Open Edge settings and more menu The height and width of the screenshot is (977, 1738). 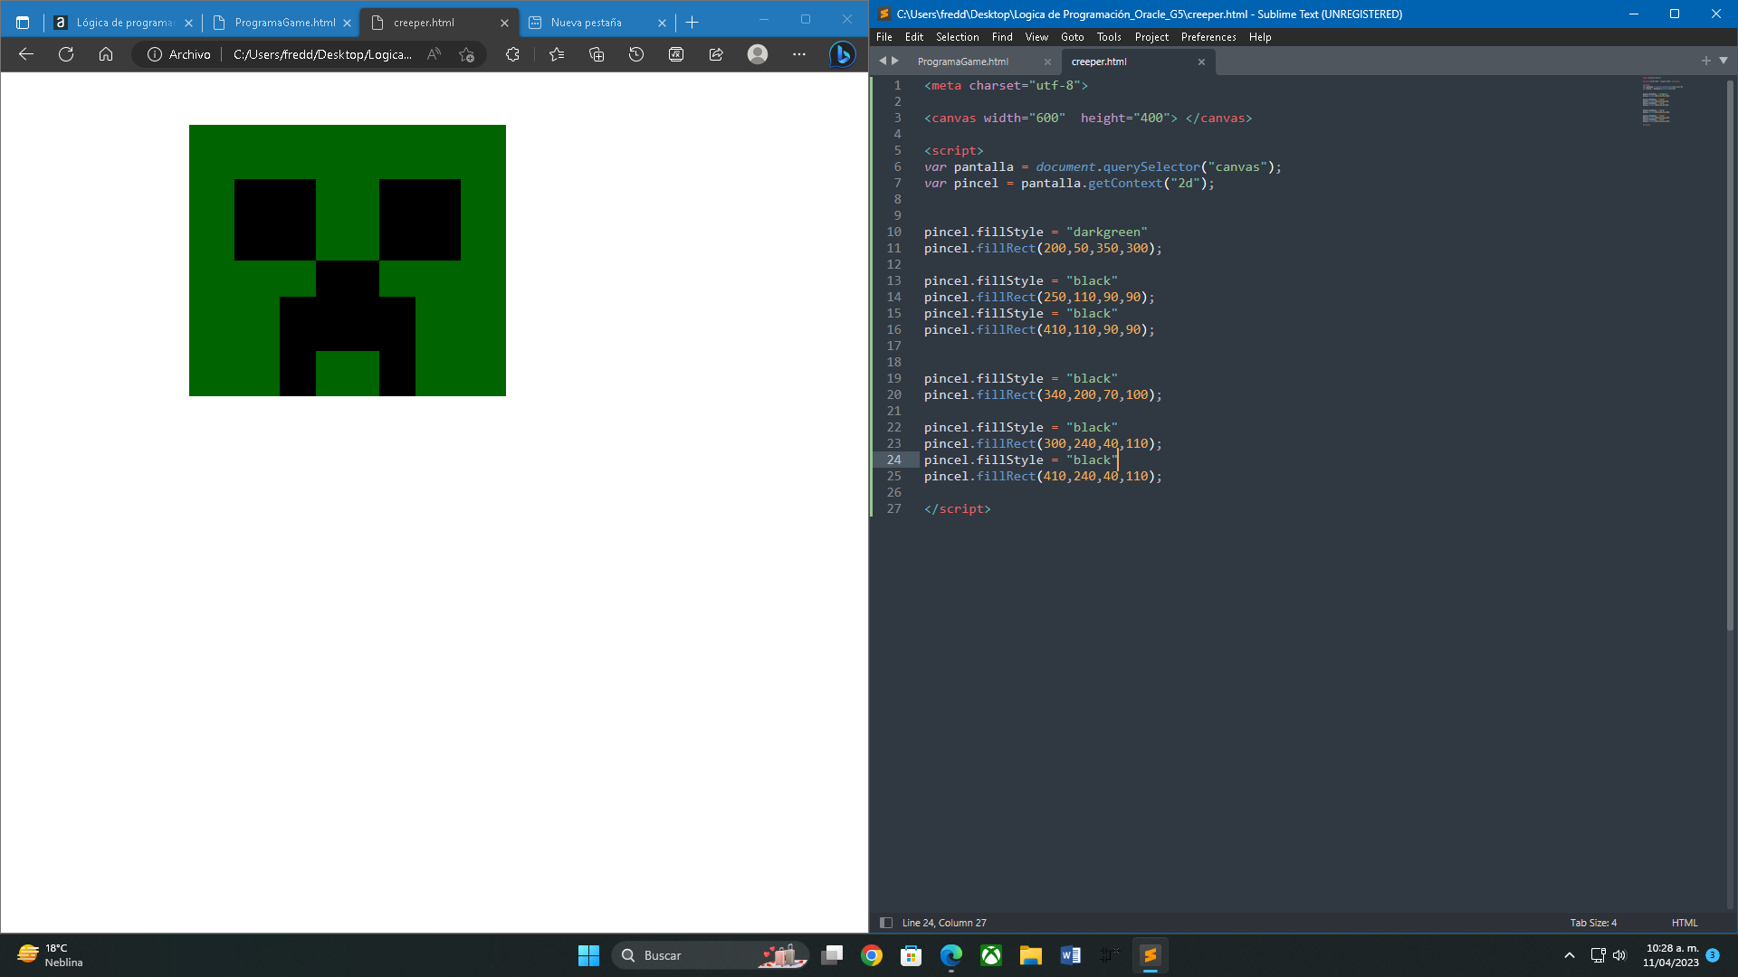tap(798, 54)
